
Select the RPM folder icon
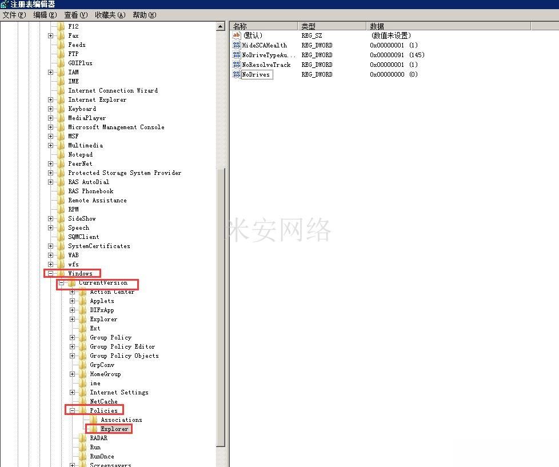click(x=61, y=209)
